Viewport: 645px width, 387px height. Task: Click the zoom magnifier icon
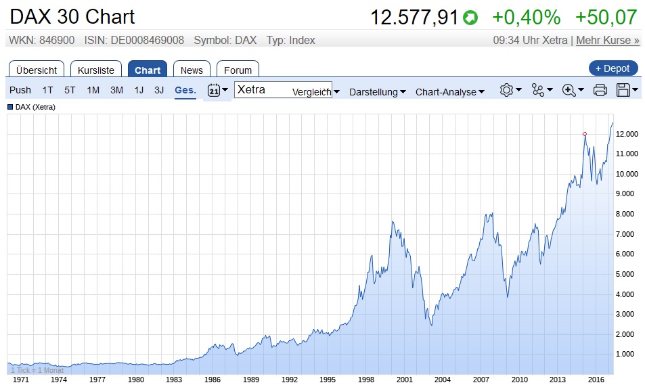(x=569, y=90)
